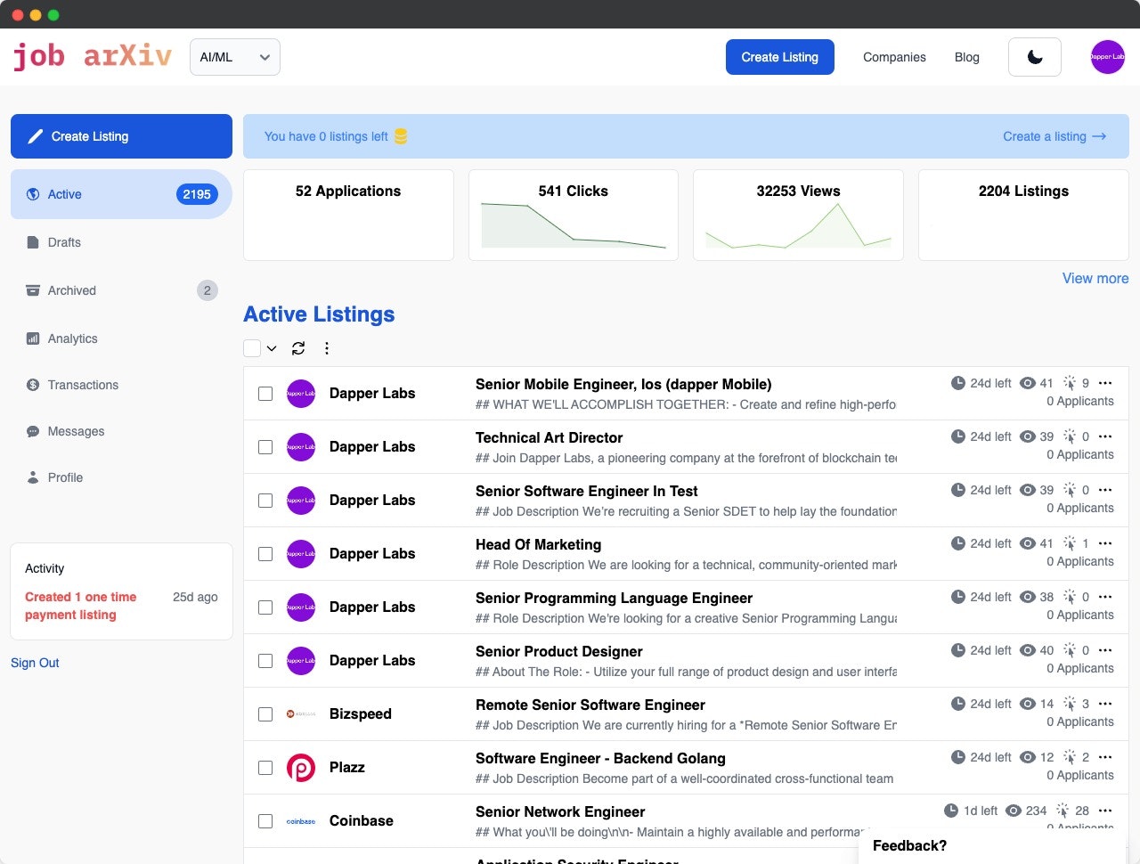Open the Profile section
The height and width of the screenshot is (864, 1140).
pos(65,477)
